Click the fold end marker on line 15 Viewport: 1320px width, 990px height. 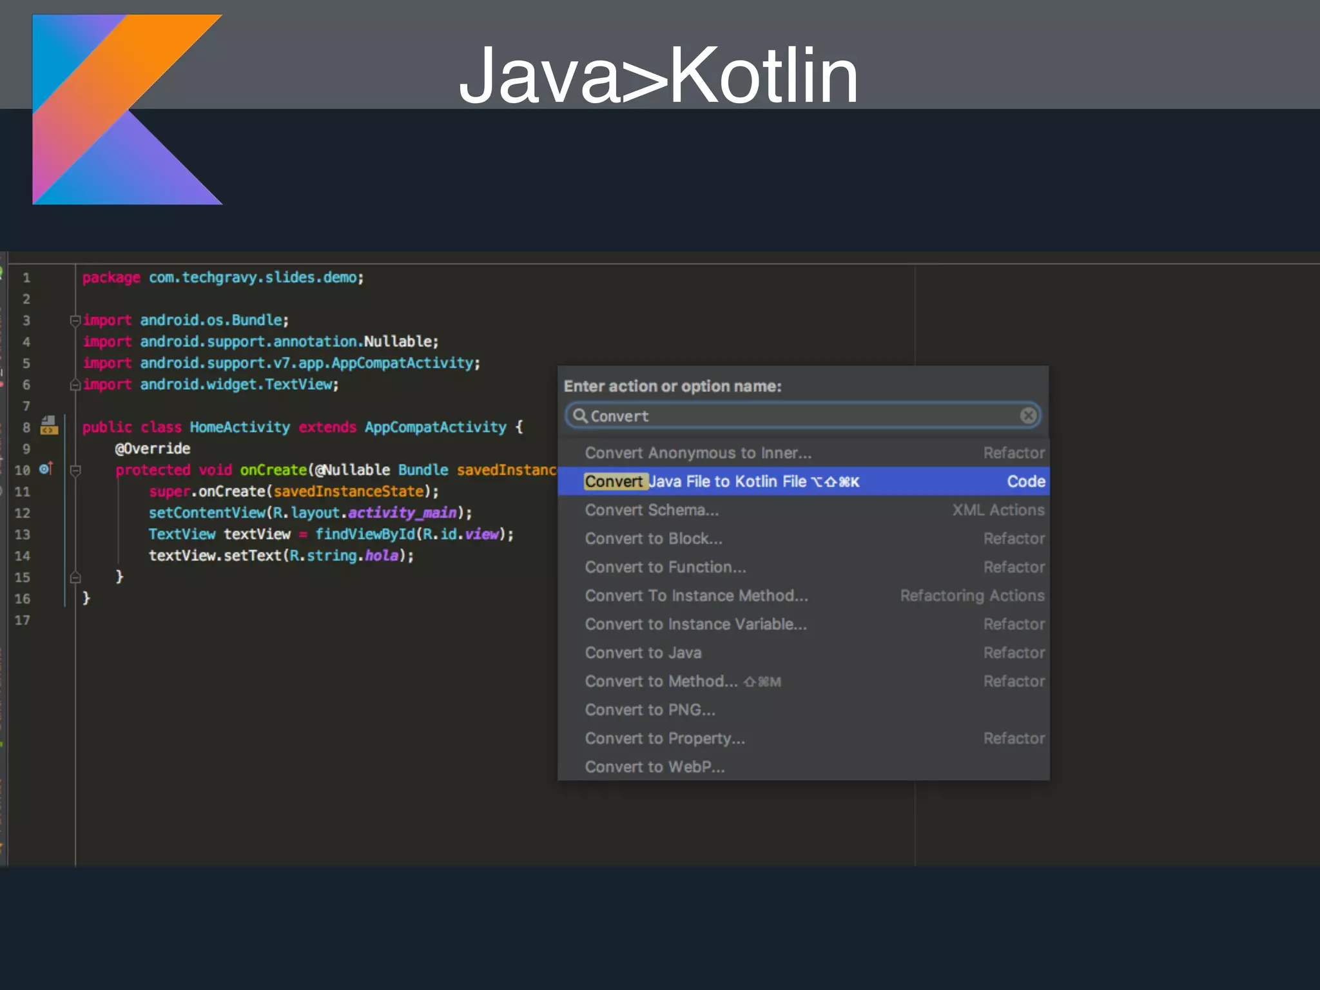[x=75, y=577]
